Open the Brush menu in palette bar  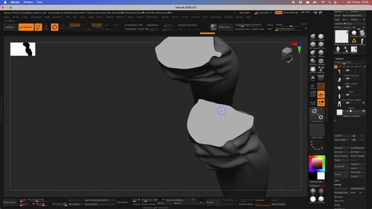[x=16, y=17]
